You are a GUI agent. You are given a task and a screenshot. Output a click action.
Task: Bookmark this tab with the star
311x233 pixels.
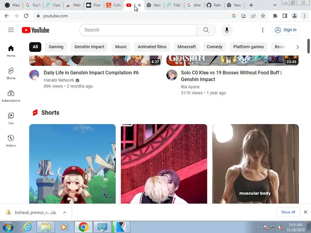tap(263, 16)
